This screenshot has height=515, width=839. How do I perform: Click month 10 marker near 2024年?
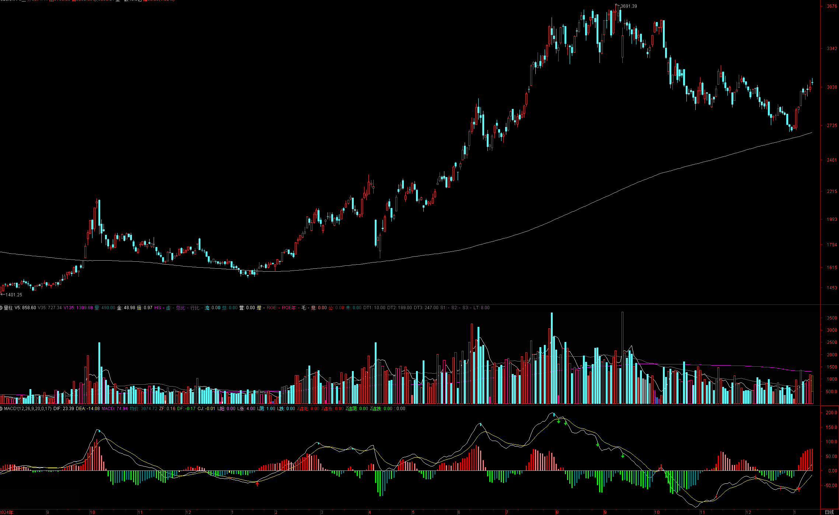pos(92,512)
